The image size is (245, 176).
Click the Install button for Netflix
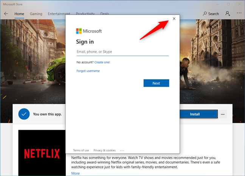point(198,114)
